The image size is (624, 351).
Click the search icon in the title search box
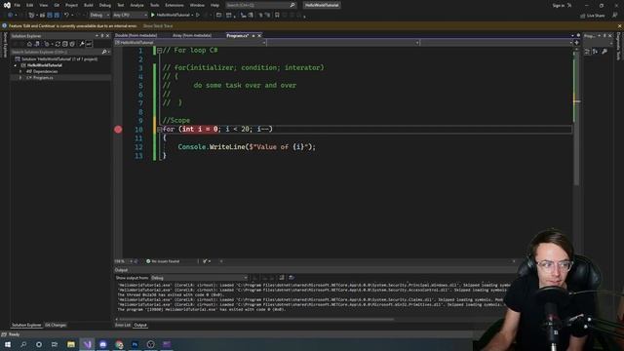point(292,5)
